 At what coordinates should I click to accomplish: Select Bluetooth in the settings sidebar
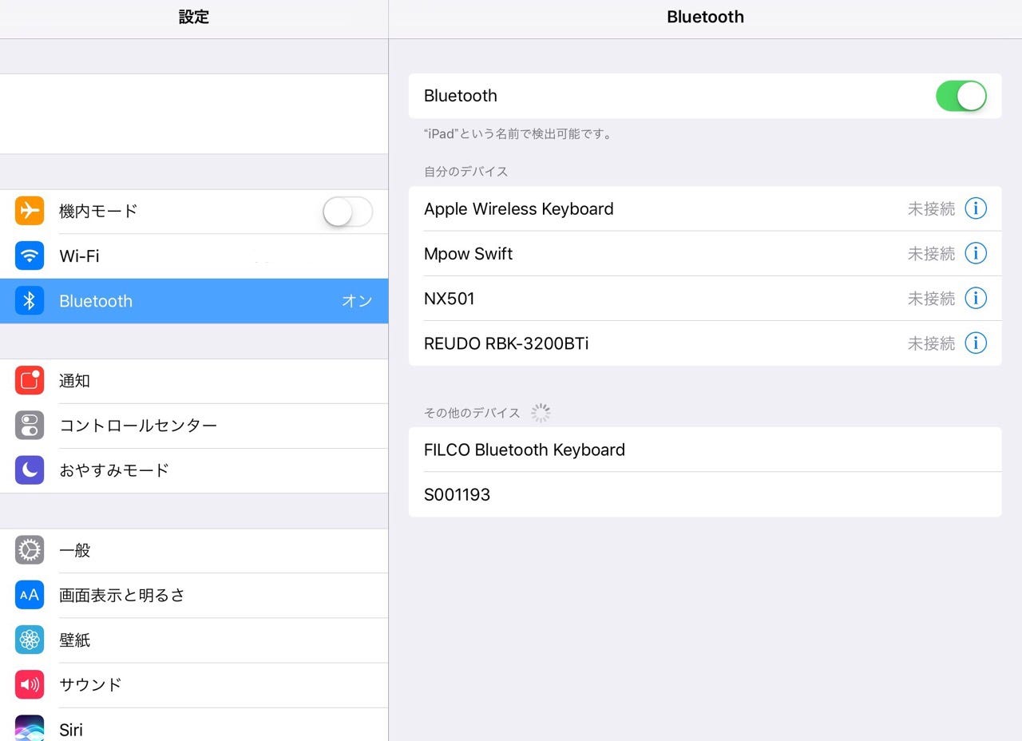(x=194, y=301)
